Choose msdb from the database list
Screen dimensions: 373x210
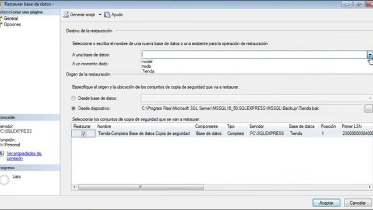(x=146, y=66)
